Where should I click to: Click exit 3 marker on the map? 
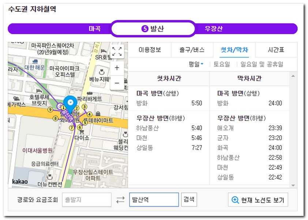(x=84, y=107)
